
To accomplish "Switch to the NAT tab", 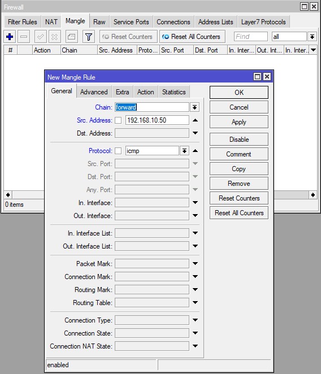I will click(x=51, y=22).
